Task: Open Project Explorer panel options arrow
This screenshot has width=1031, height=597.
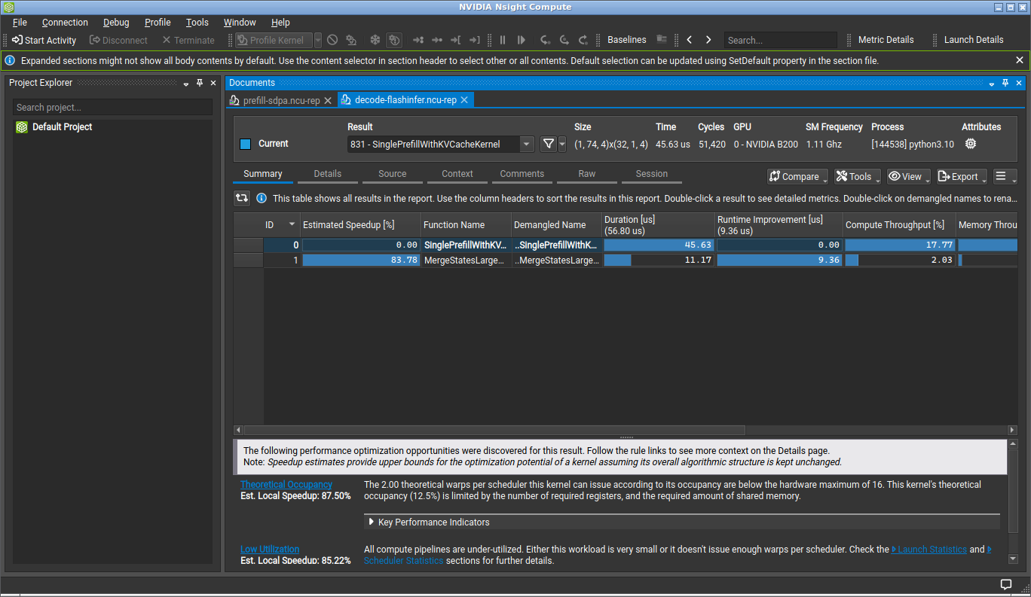Action: tap(186, 84)
